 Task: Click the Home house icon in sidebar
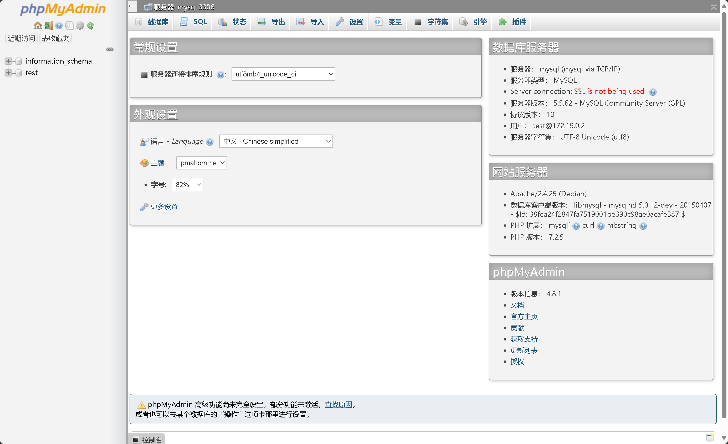38,26
